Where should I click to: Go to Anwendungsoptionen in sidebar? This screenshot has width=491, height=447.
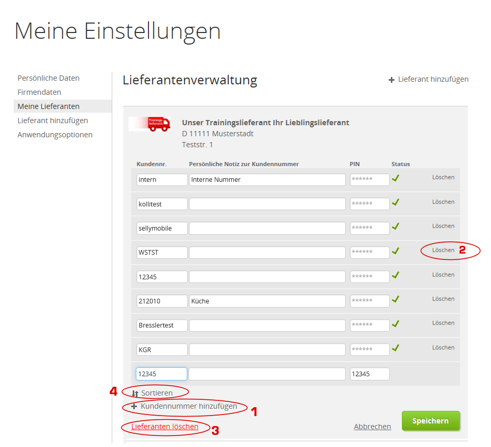[x=55, y=135]
